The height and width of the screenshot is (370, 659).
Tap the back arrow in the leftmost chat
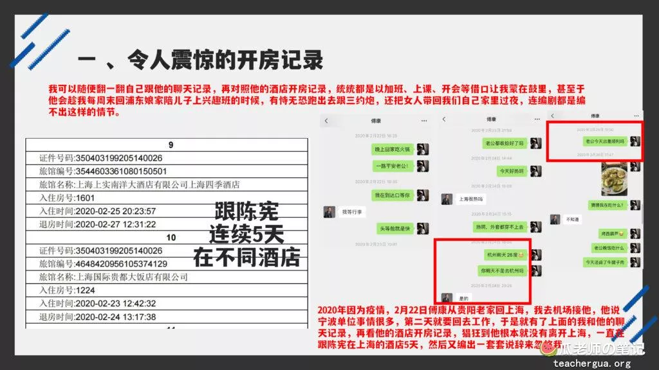[x=326, y=120]
